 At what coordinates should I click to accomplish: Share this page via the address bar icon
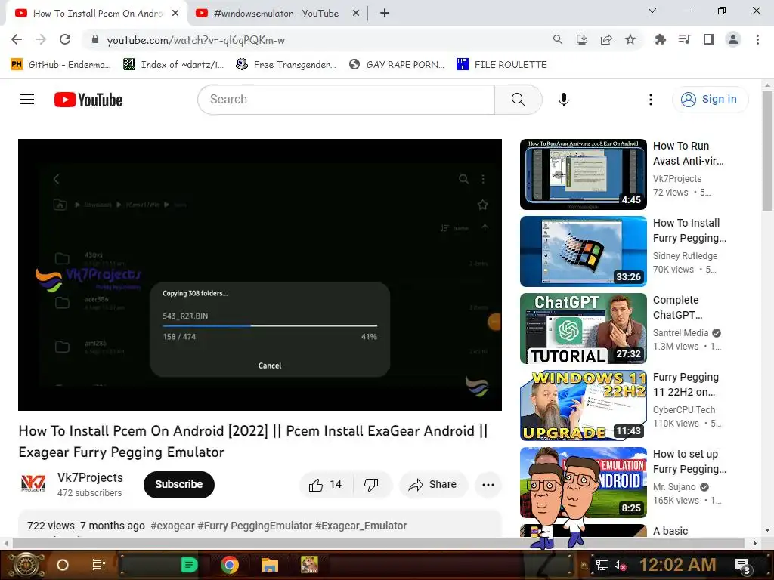606,39
